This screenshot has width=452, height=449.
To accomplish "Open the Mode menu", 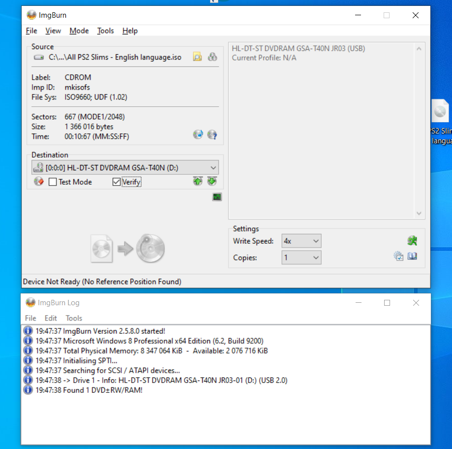I will tap(79, 31).
